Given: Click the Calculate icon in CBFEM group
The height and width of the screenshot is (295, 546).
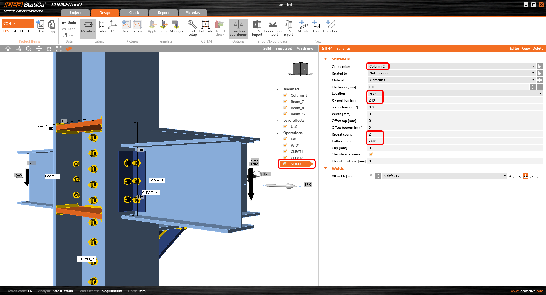Looking at the screenshot, I should [206, 27].
